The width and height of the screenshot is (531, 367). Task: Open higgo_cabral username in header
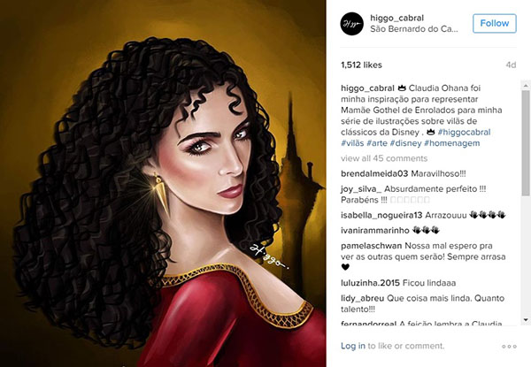396,18
